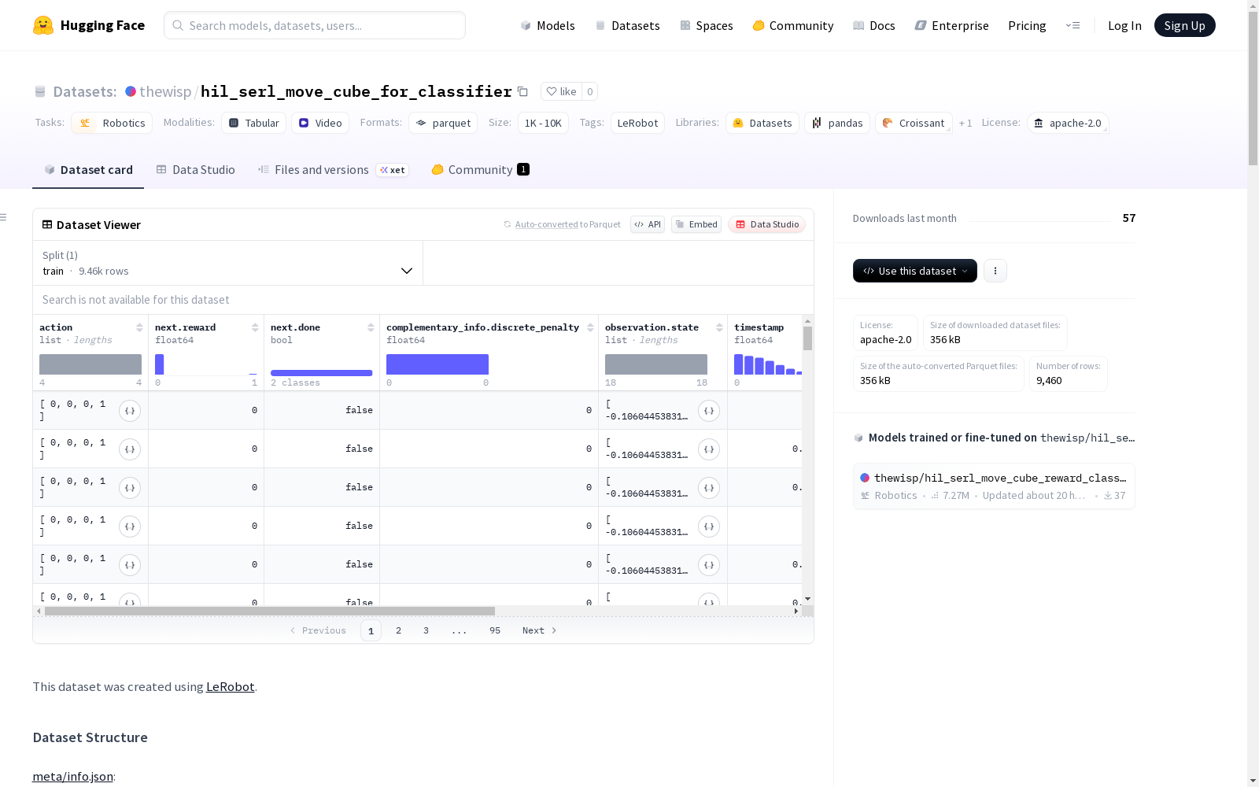Jump to page 95 of the dataset

(495, 630)
